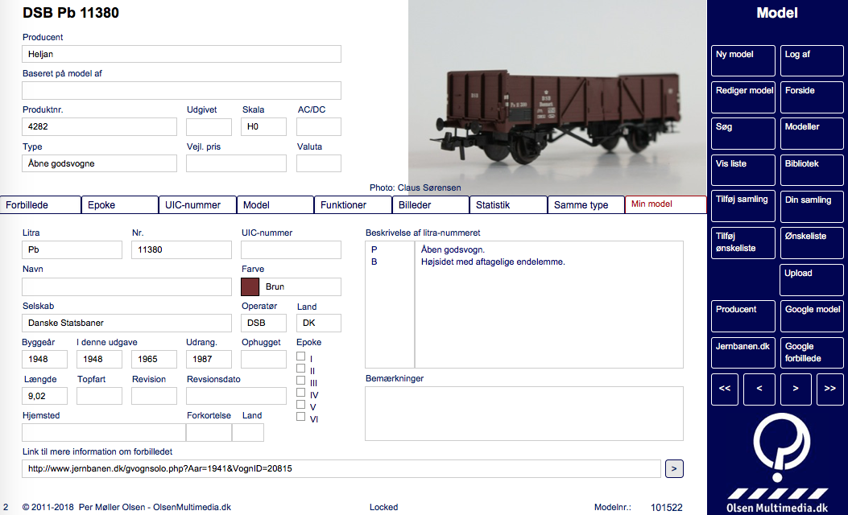Viewport: 848px width, 515px height.
Task: Select the Epoke VI checkbox
Action: pos(300,416)
